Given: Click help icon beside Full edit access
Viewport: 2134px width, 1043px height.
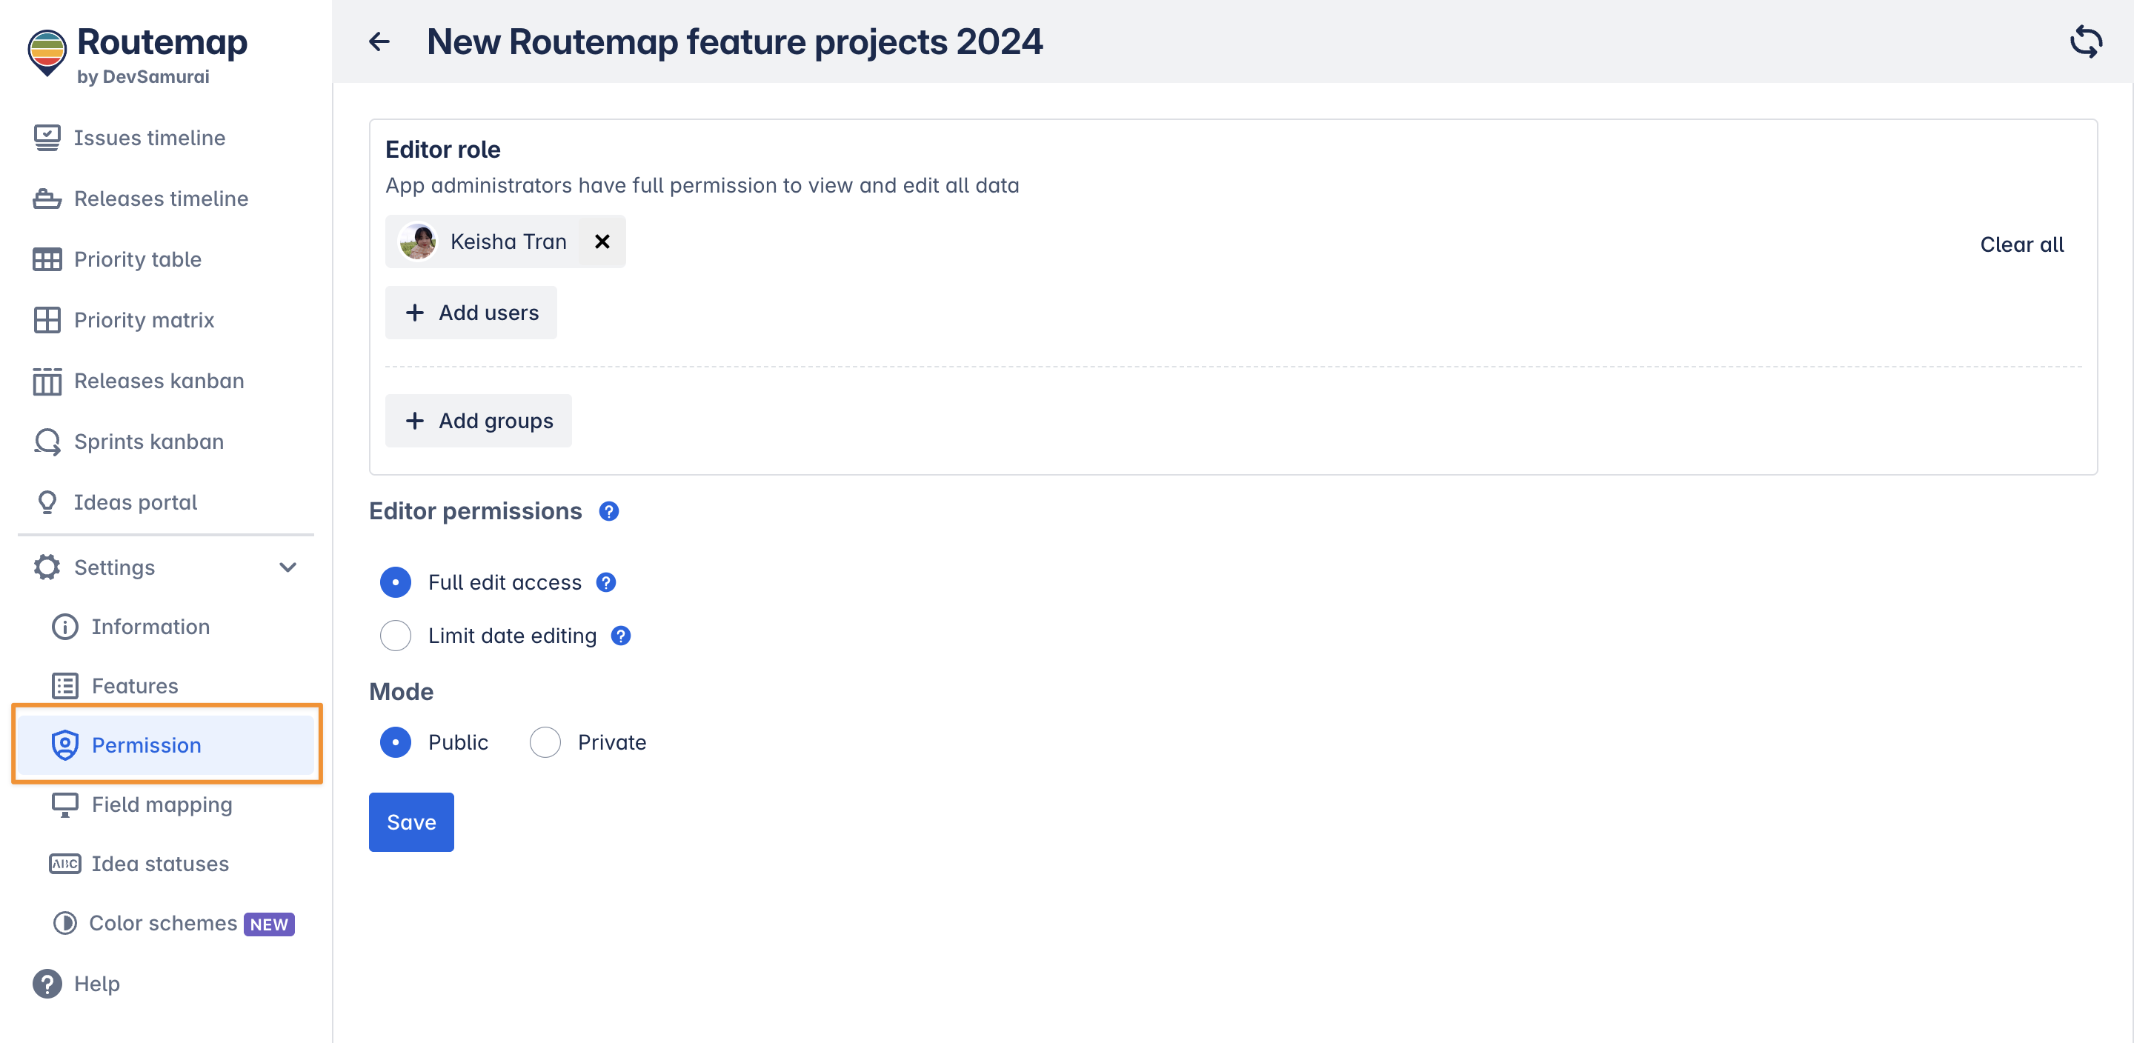Looking at the screenshot, I should (x=606, y=582).
